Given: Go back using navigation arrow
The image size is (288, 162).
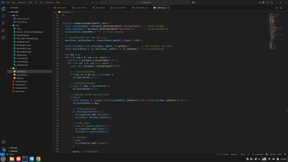Looking at the screenshot, I should coord(93,2).
